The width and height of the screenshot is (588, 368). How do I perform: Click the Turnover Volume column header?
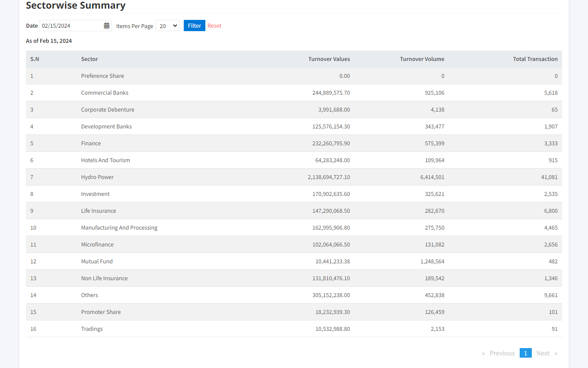pos(422,59)
